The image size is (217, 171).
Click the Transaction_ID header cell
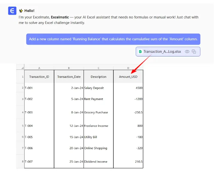(x=39, y=77)
